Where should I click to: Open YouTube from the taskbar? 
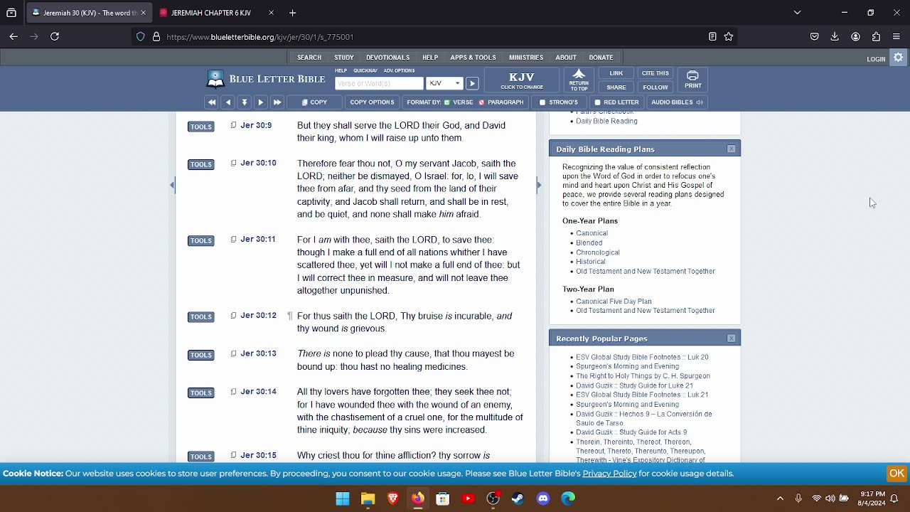point(468,498)
